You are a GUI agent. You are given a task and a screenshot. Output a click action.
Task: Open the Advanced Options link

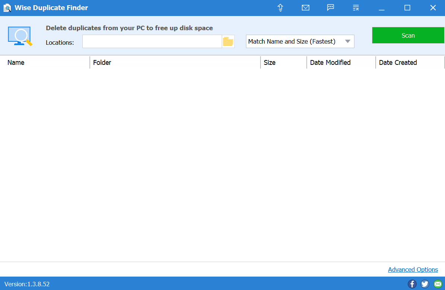(x=413, y=269)
